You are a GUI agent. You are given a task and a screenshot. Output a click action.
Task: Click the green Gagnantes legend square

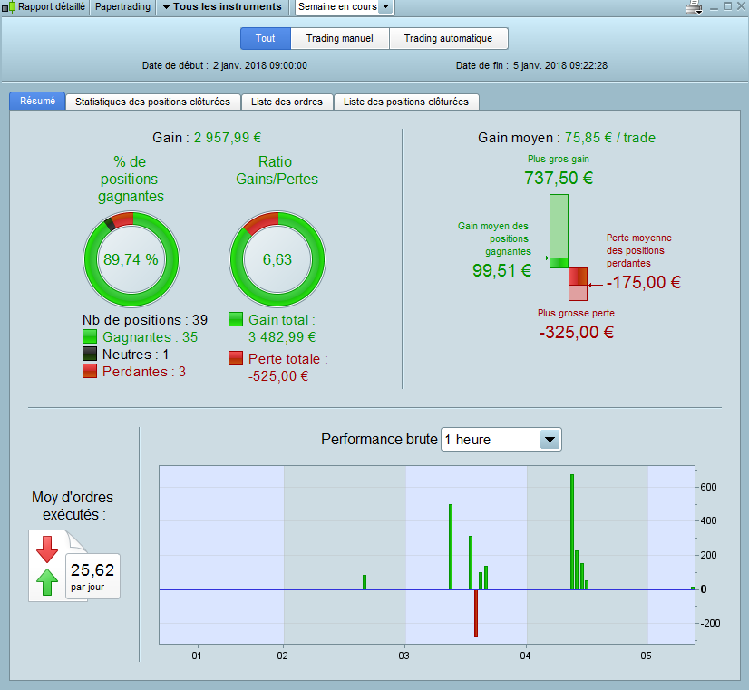[x=90, y=336]
